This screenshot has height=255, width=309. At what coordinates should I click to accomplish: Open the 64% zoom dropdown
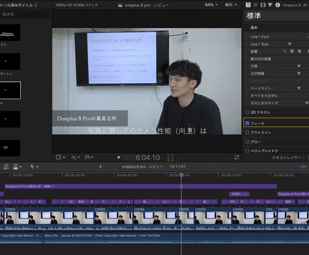[211, 5]
